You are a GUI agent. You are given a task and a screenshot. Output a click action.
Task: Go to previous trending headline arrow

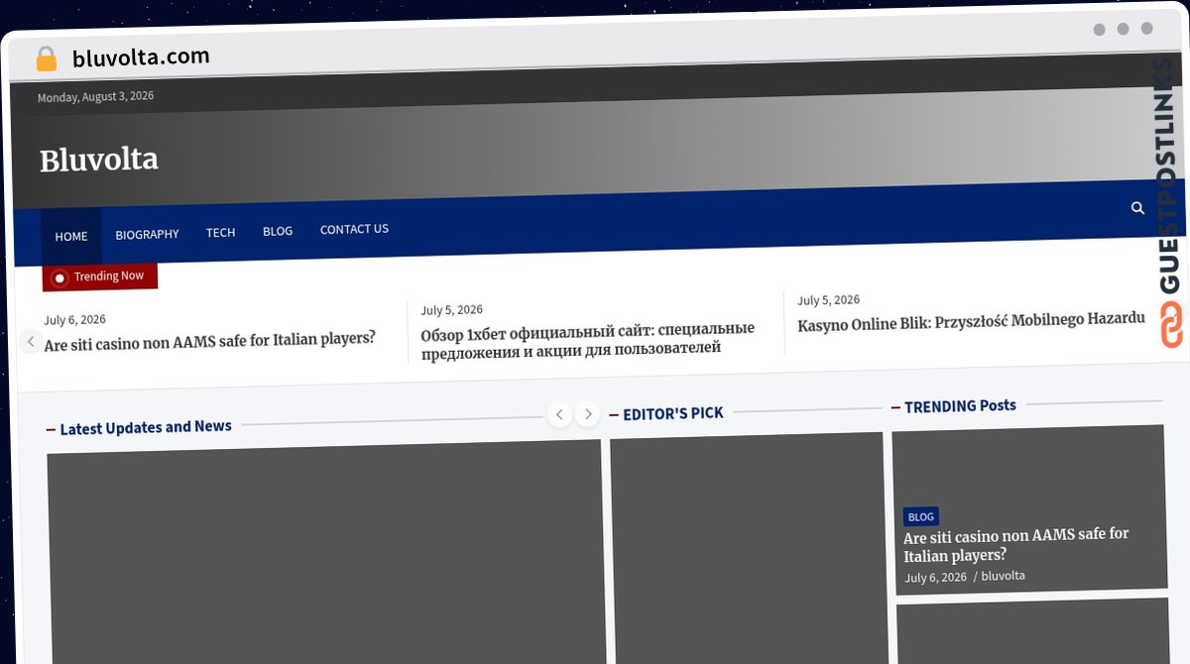[x=31, y=342]
